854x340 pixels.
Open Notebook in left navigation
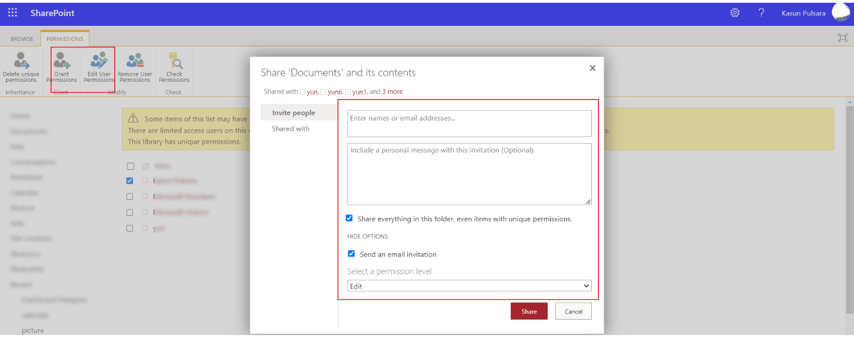point(26,177)
